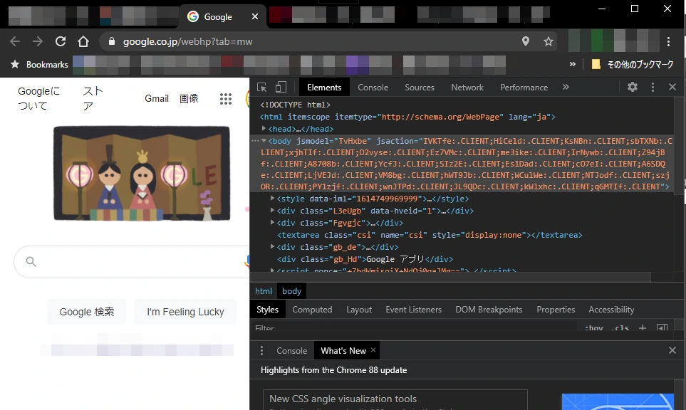
Task: Click in the Google search input box
Action: pos(135,262)
